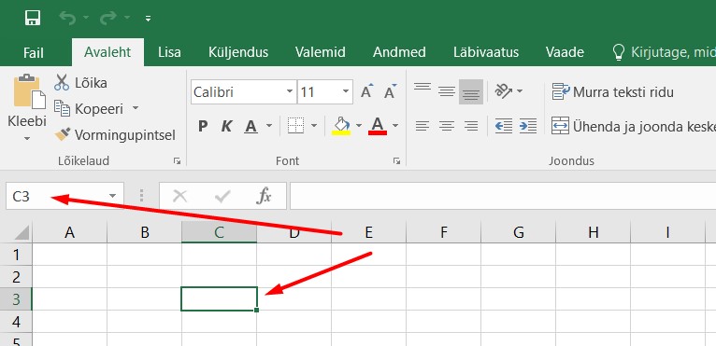Click the fill handle of cell C3
The image size is (716, 346).
[257, 310]
